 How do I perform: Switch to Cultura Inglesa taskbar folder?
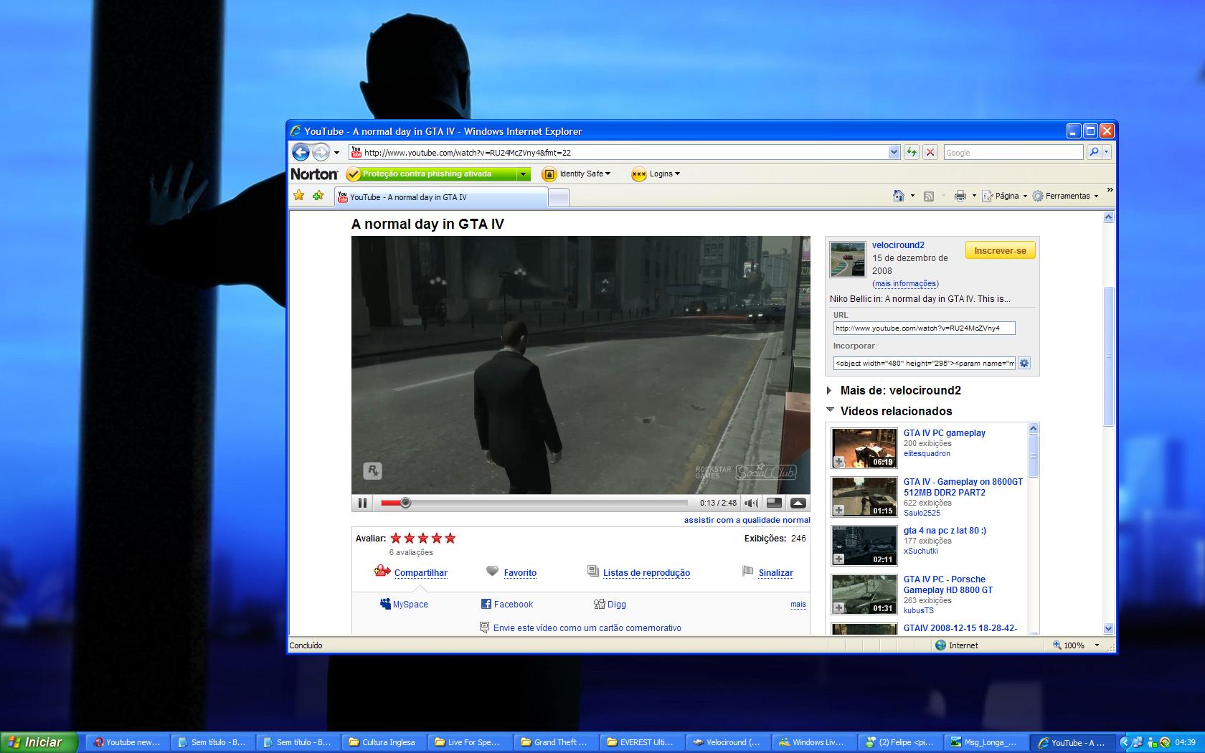(x=385, y=742)
